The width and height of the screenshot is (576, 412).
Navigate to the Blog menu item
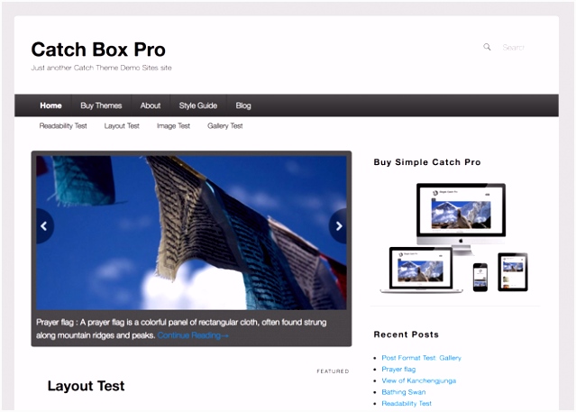[x=243, y=105]
